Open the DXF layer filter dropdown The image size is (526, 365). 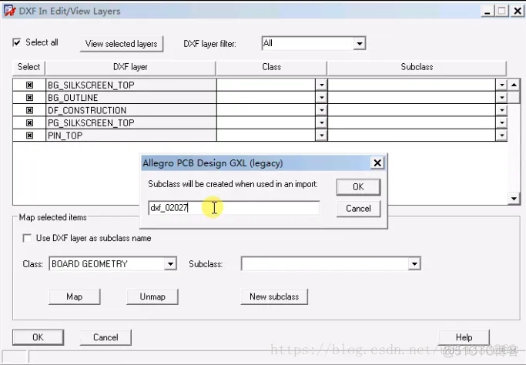click(x=360, y=43)
